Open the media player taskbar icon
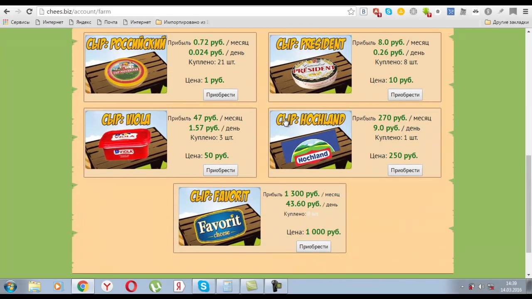Viewport: 532px width, 299px height. (x=58, y=287)
